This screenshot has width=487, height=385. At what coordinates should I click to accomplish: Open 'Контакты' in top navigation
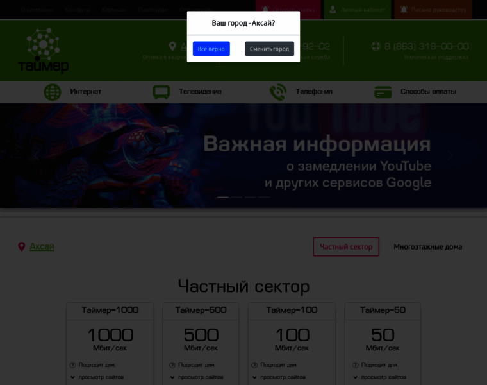(x=78, y=10)
